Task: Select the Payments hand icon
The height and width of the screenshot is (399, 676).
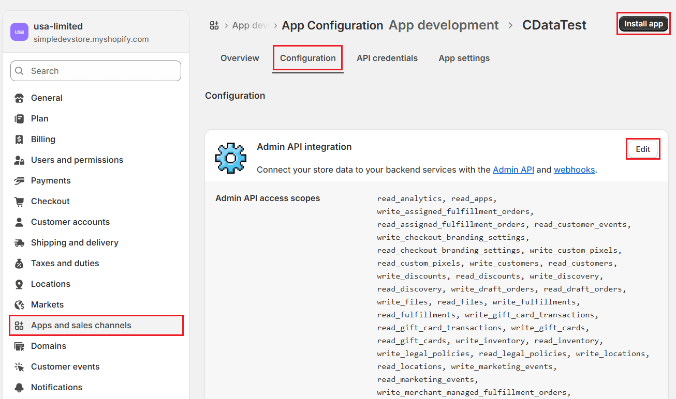Action: (19, 181)
